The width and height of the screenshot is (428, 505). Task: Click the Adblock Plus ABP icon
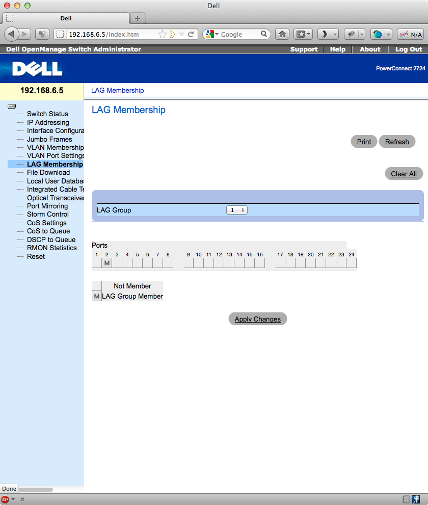tap(5, 499)
